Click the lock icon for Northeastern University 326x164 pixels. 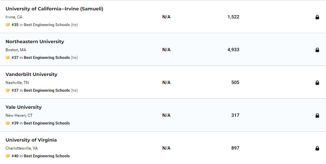[317, 50]
